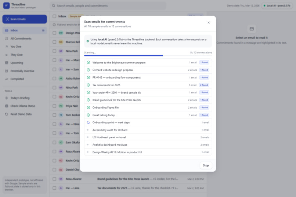The width and height of the screenshot is (296, 197).
Task: Click Reset Demo Data
Action: (25, 114)
